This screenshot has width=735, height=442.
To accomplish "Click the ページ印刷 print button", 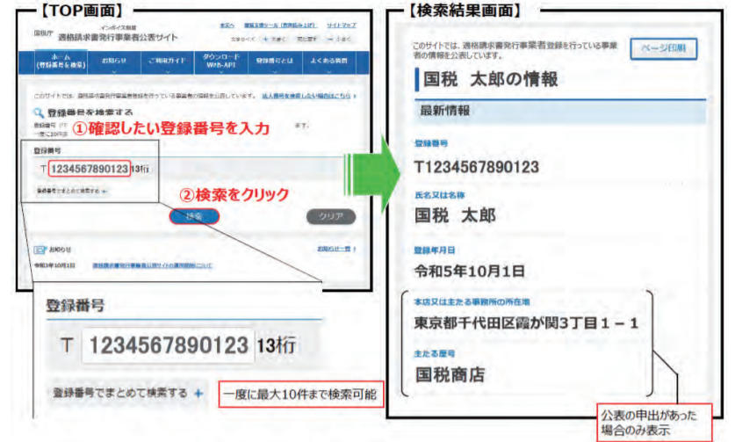I will coord(662,47).
